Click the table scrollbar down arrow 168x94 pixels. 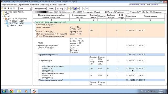click(x=166, y=84)
